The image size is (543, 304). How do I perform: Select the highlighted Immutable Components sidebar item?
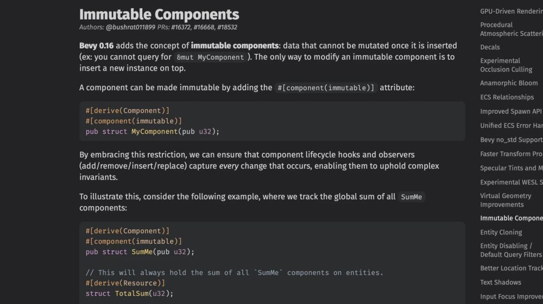click(x=511, y=219)
